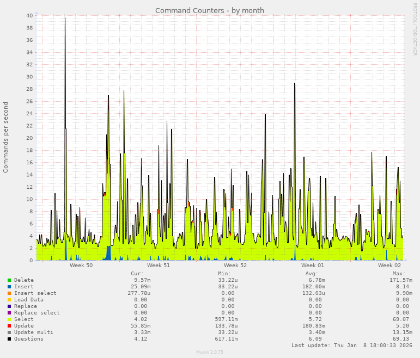Click the black Questions legend color square
The height and width of the screenshot is (358, 420).
(x=9, y=339)
